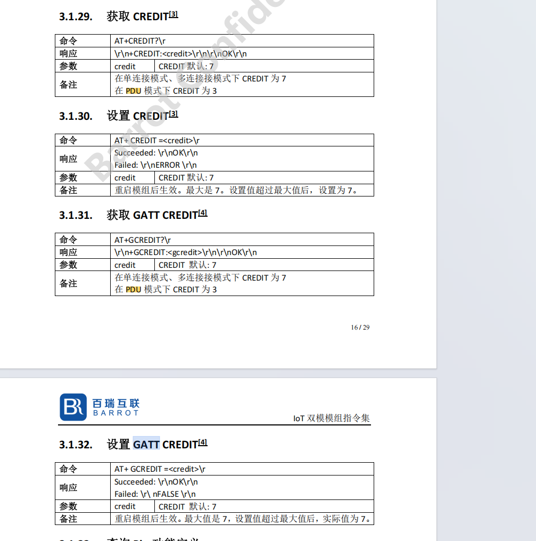Click the AT+ CREDIT =<credit>\r command cell
Screen dimensions: 536x541
[x=157, y=141]
